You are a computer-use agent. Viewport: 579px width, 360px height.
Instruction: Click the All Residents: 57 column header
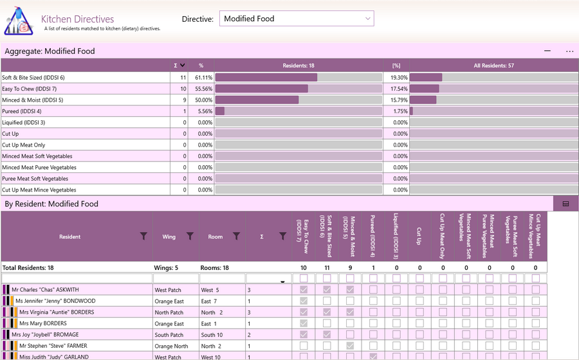[493, 66]
